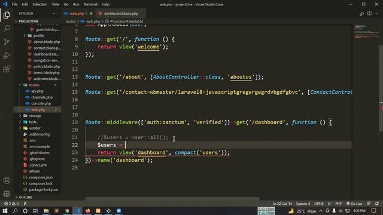Viewport: 383px width, 215px height.
Task: Select web.php in explorer tree
Action: (38, 109)
